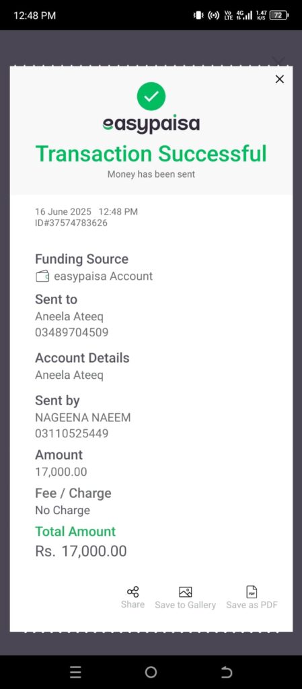302x689 pixels.
Task: Tap the Transaction Successful heading
Action: tap(151, 154)
